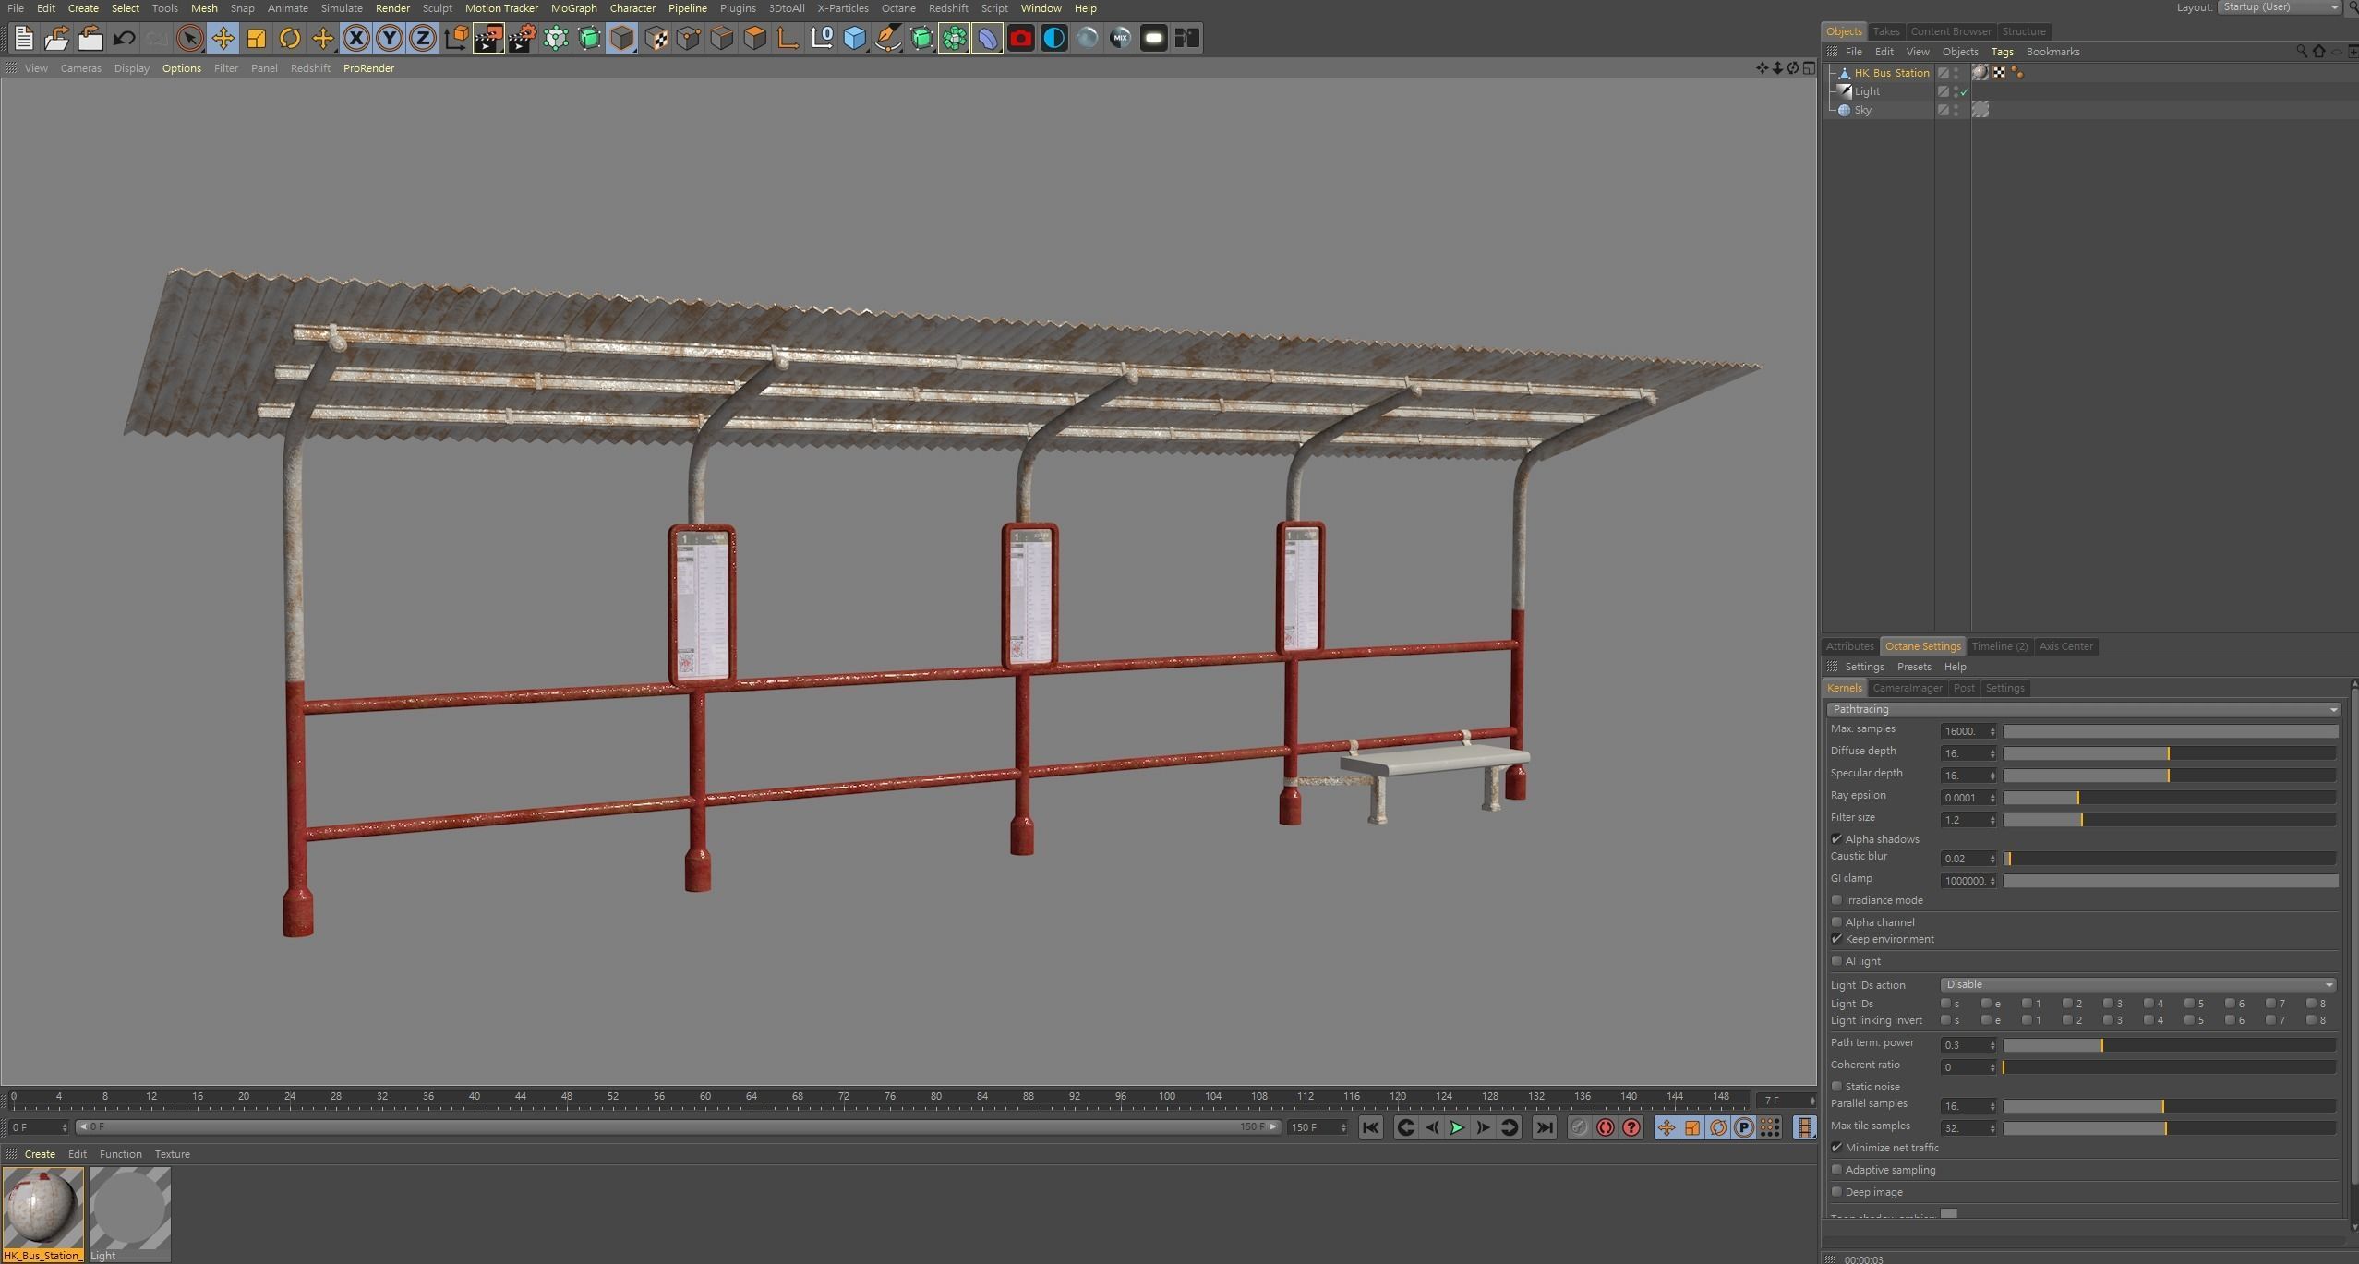Toggle the X axis lock
This screenshot has height=1264, width=2359.
click(356, 38)
